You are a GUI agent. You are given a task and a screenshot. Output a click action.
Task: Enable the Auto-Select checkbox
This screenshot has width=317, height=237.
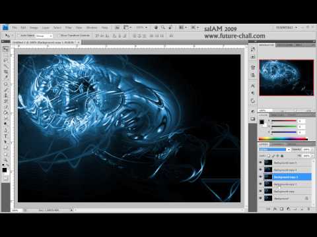[x=18, y=36]
